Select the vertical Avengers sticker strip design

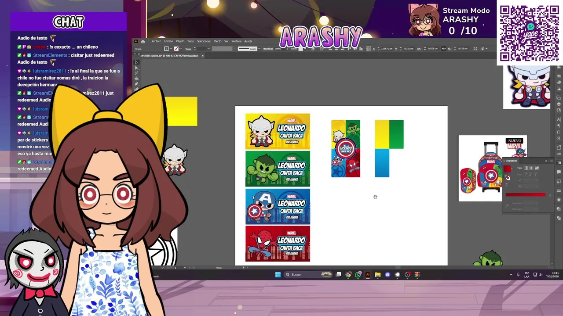[x=346, y=149]
